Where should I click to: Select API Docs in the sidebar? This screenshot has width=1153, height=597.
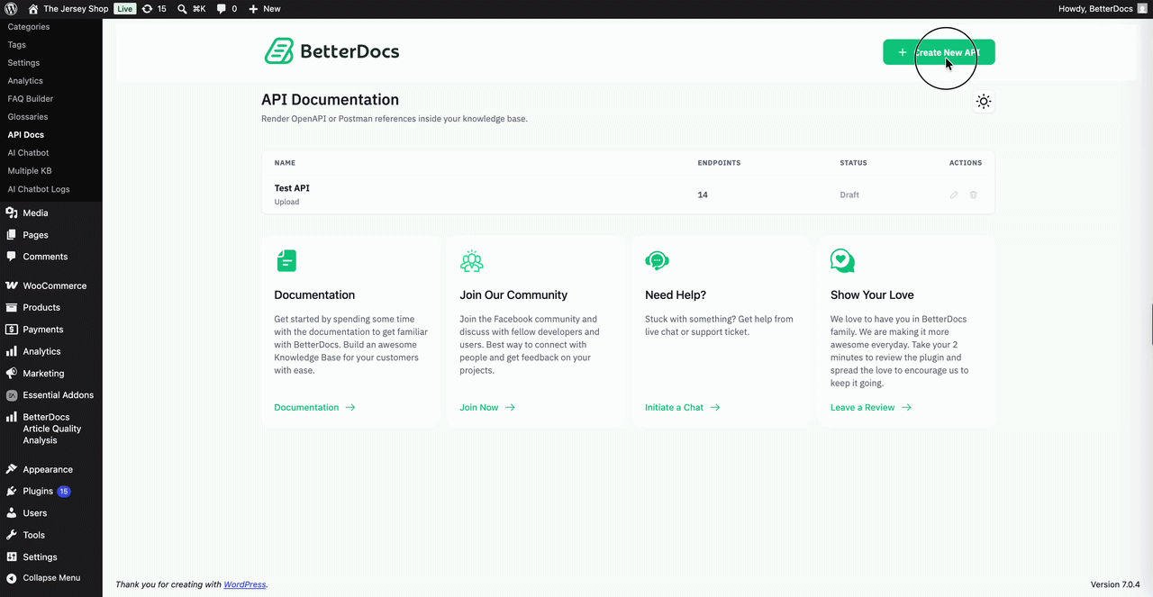coord(26,135)
